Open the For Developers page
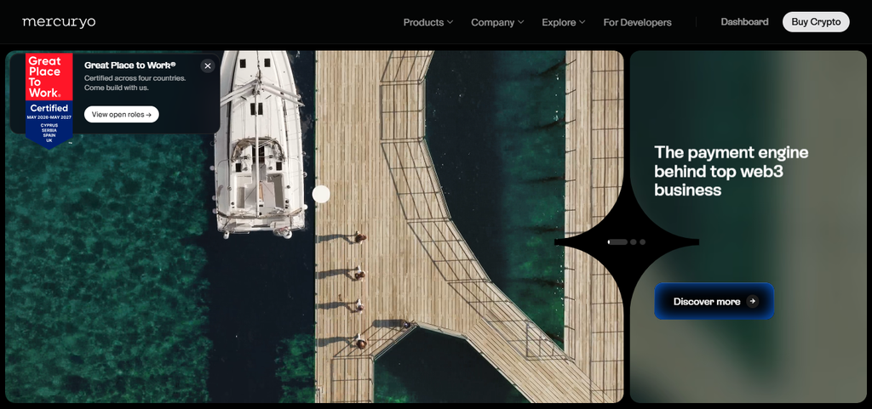 [x=637, y=22]
